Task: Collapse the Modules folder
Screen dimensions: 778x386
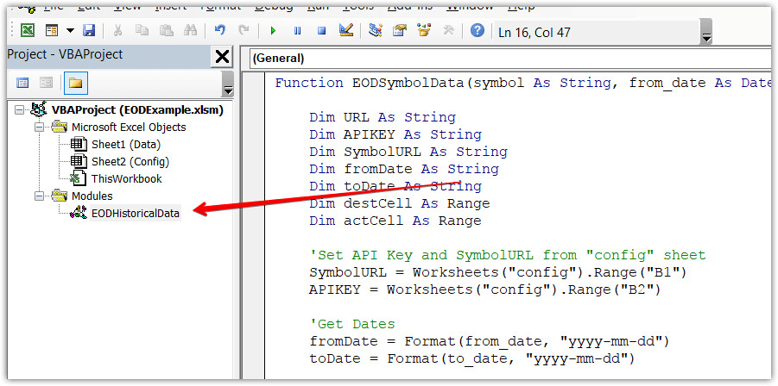Action: [x=39, y=196]
